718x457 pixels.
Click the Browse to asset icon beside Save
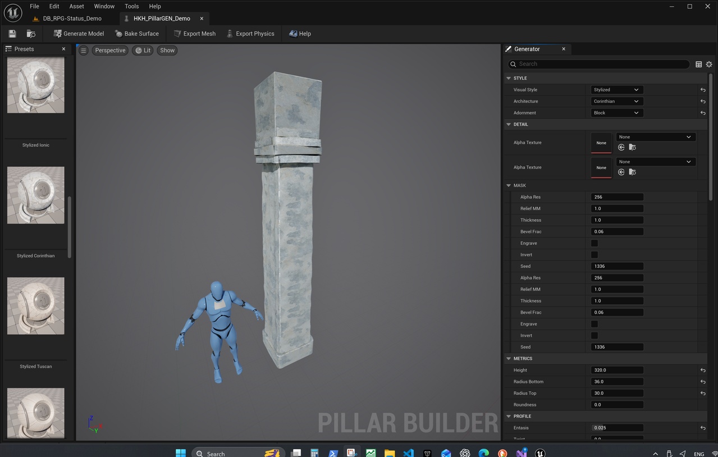pos(31,34)
